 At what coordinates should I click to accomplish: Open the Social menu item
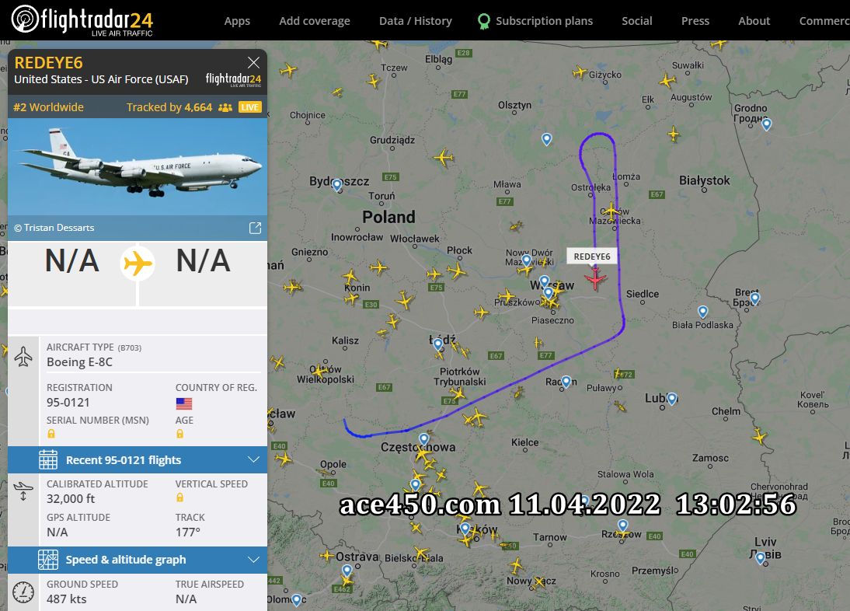click(x=637, y=21)
